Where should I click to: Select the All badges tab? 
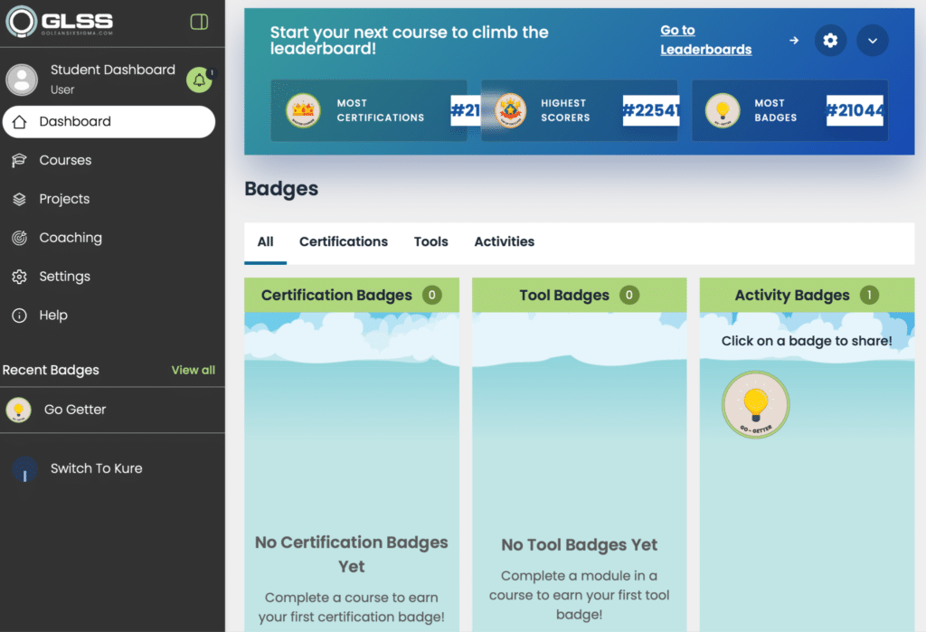[x=265, y=242]
